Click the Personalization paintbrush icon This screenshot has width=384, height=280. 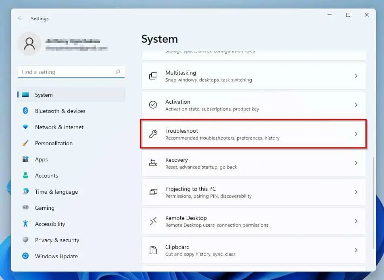pyautogui.click(x=25, y=143)
